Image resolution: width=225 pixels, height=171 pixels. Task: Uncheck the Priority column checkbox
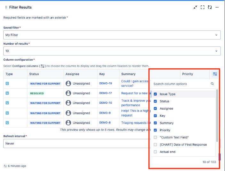point(155,130)
